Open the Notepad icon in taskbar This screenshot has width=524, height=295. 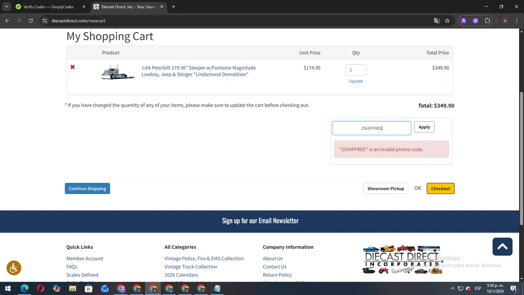coord(217,289)
